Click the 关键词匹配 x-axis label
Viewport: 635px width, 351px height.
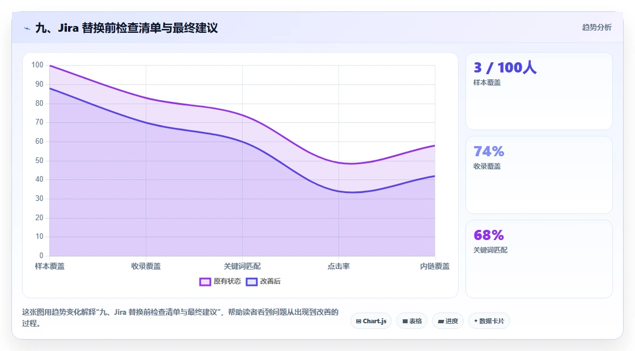pos(242,266)
